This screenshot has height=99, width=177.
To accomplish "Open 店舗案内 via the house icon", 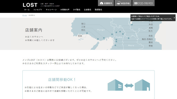I will coord(101,3).
